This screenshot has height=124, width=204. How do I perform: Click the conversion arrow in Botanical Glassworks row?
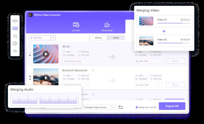[x=112, y=80]
